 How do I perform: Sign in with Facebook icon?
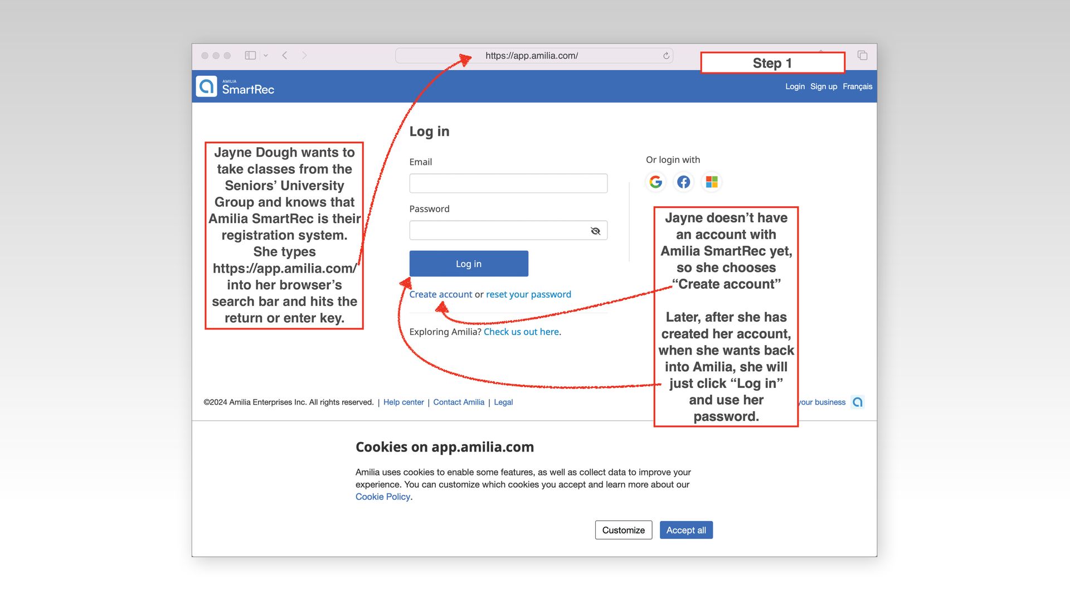[x=684, y=182]
